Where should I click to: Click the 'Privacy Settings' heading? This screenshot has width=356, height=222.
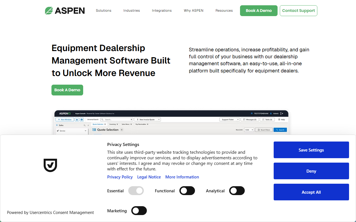123,144
